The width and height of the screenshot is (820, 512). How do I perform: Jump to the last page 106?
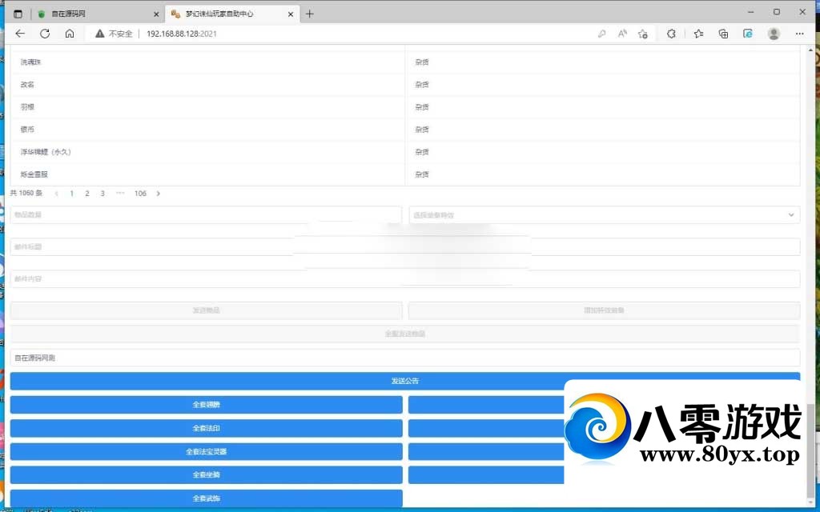point(140,194)
